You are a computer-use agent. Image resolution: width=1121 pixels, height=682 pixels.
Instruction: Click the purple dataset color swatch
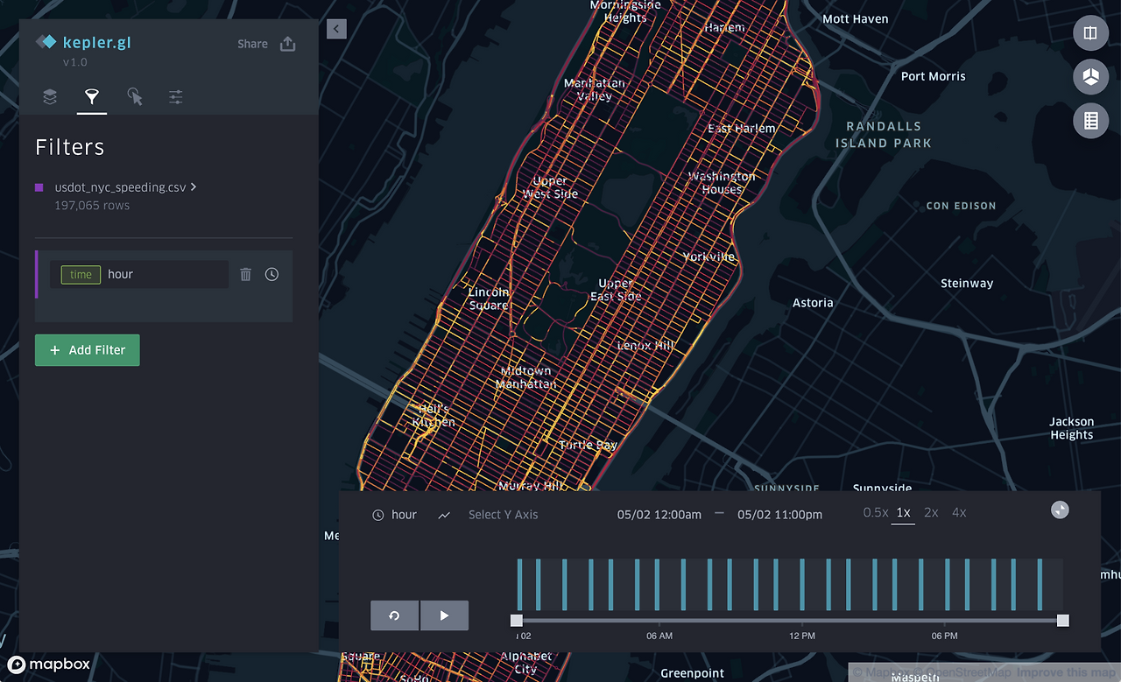pyautogui.click(x=39, y=186)
